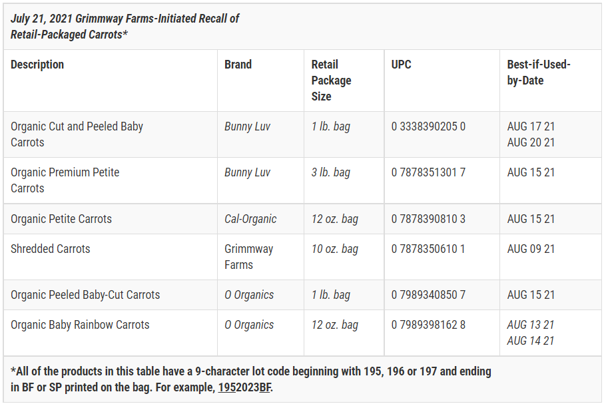
Task: Select the Organic Premium Petite Carrots cell
Action: pyautogui.click(x=65, y=180)
